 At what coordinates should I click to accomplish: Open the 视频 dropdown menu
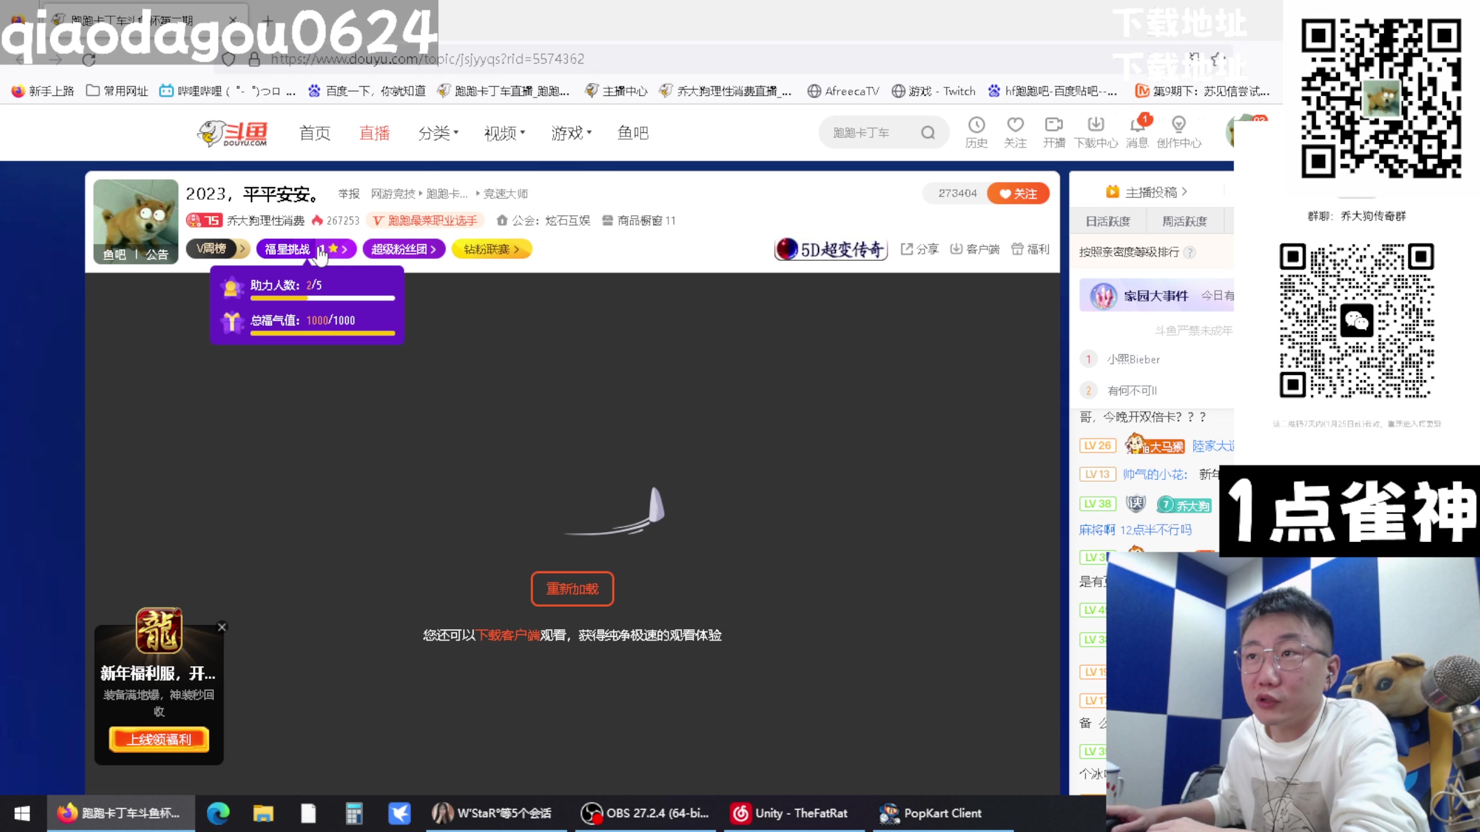click(x=505, y=133)
